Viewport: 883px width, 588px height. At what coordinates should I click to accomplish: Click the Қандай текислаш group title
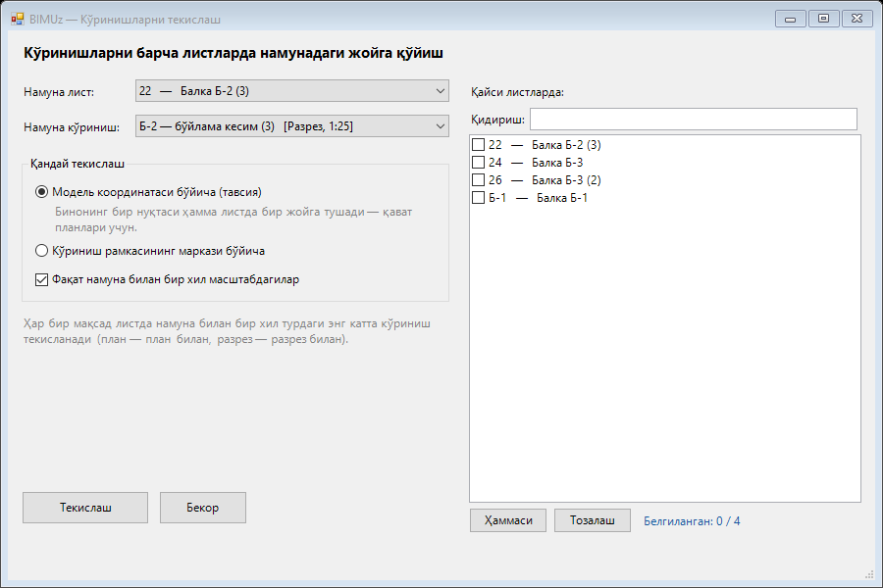[78, 164]
